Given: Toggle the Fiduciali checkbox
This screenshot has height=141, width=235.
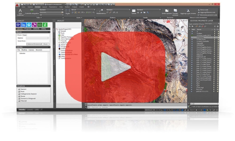Looking at the screenshot, I should coord(19,101).
